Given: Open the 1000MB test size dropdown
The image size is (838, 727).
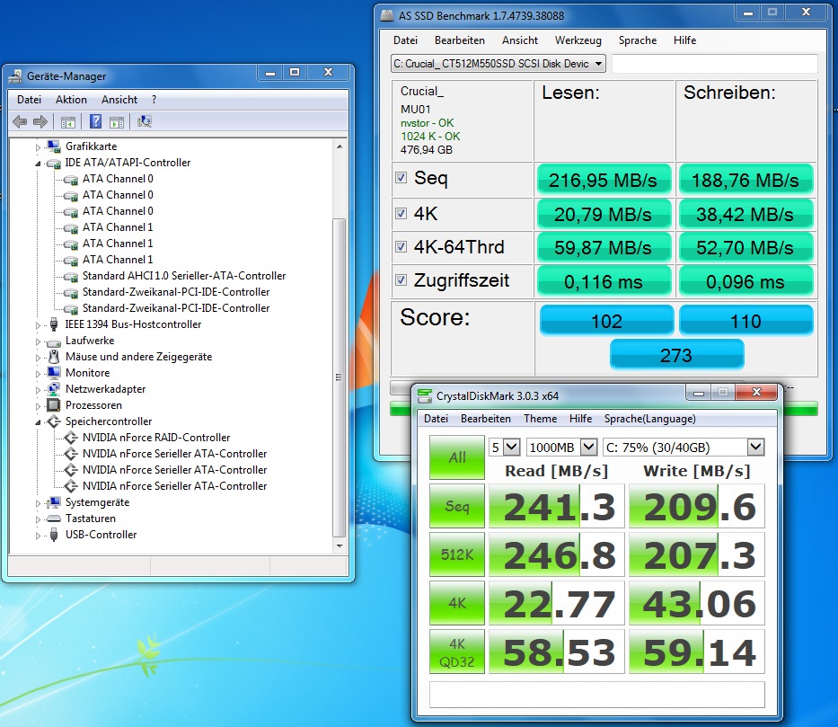Looking at the screenshot, I should [x=588, y=447].
